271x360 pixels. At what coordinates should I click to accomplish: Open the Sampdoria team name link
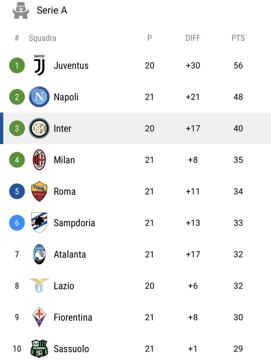click(74, 223)
